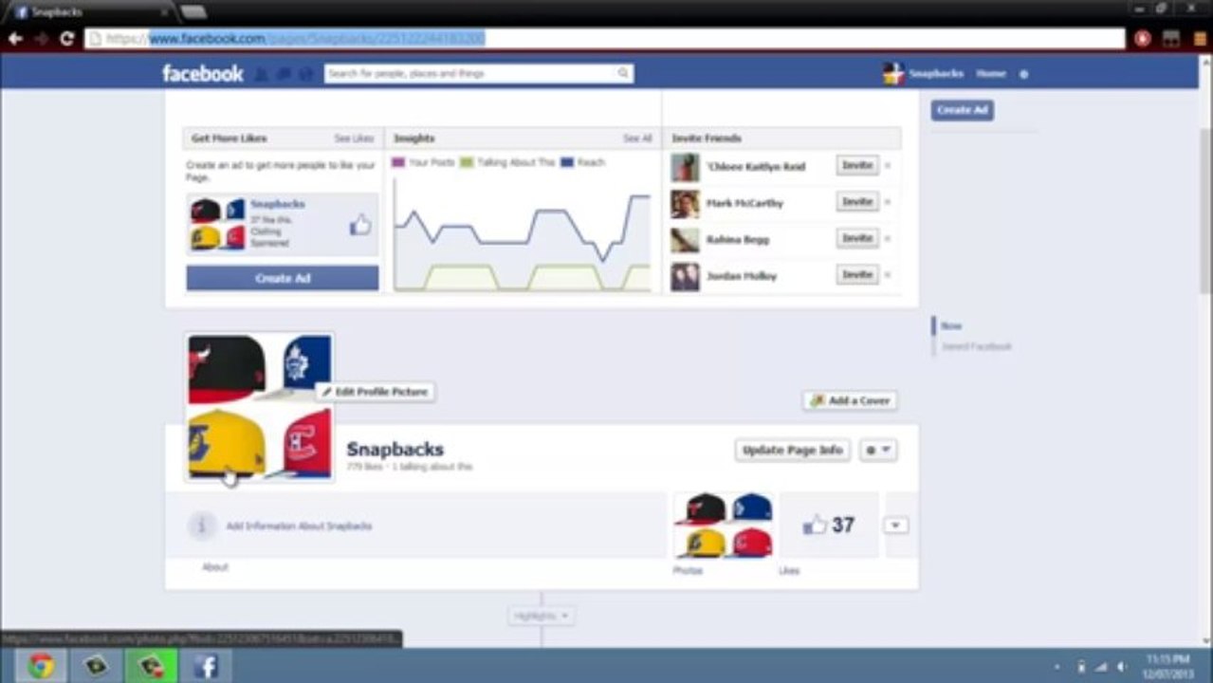This screenshot has width=1213, height=683.
Task: Invite Mark McCarthy
Action: point(857,202)
